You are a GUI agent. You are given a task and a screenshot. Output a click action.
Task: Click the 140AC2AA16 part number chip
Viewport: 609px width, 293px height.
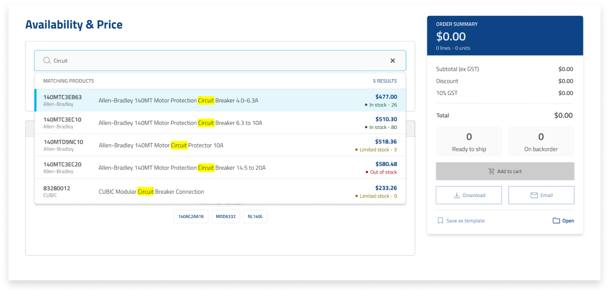(191, 217)
